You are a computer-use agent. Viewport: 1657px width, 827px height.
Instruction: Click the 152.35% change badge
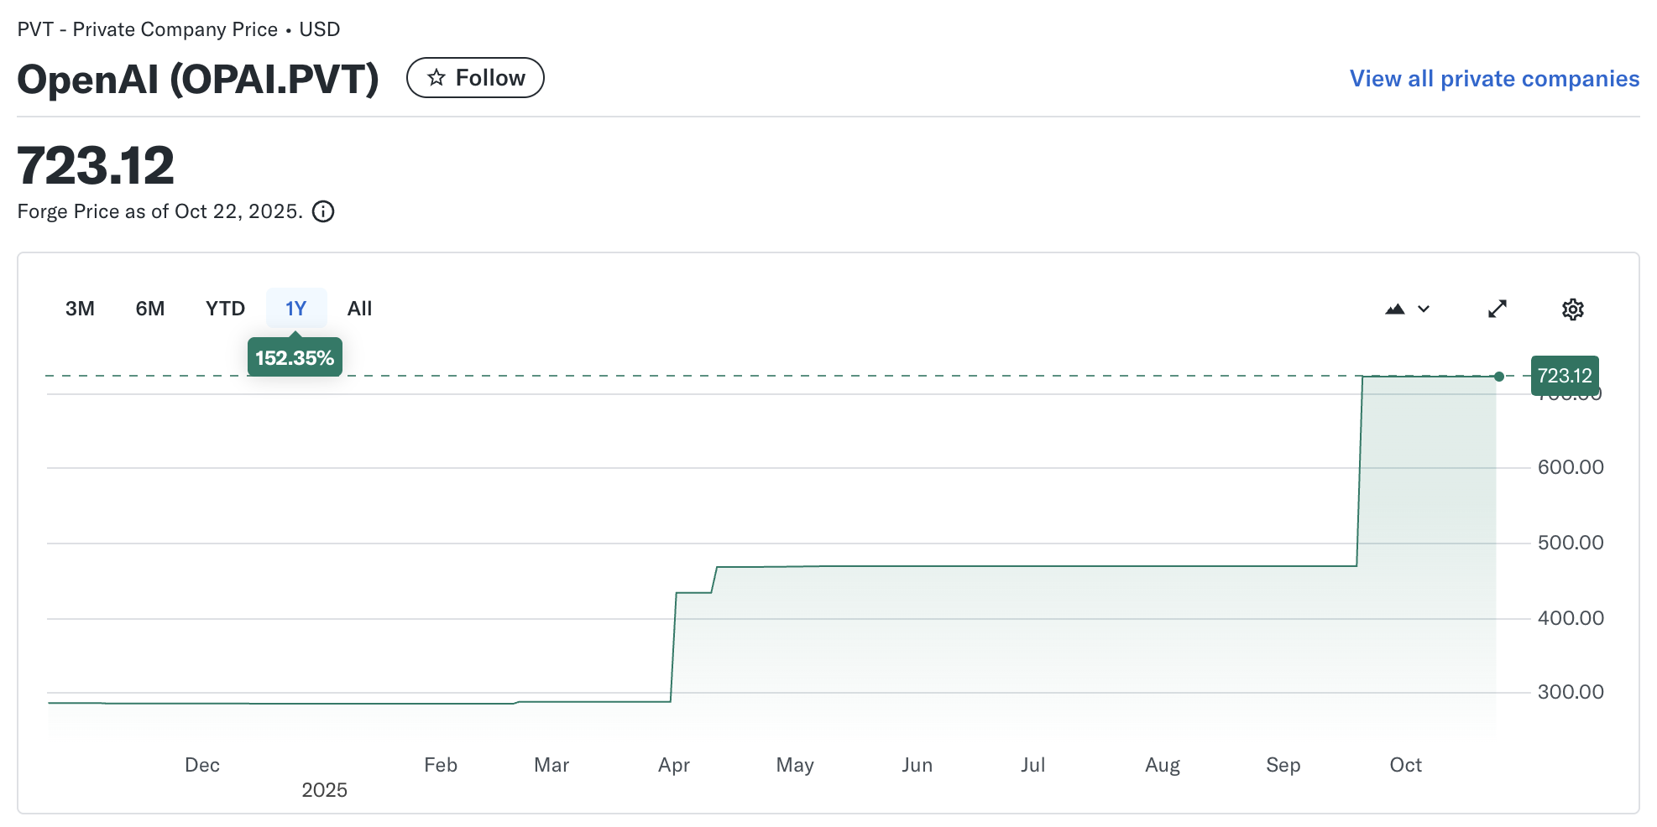tap(295, 358)
